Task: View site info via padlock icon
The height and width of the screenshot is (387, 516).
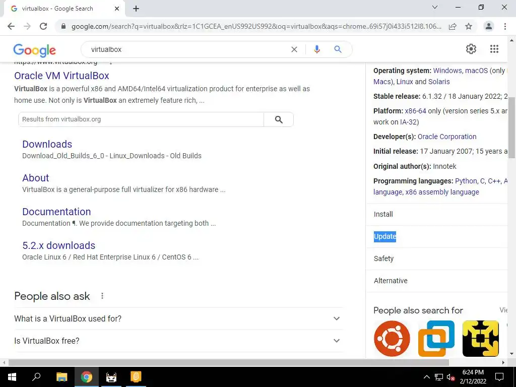Action: (64, 26)
